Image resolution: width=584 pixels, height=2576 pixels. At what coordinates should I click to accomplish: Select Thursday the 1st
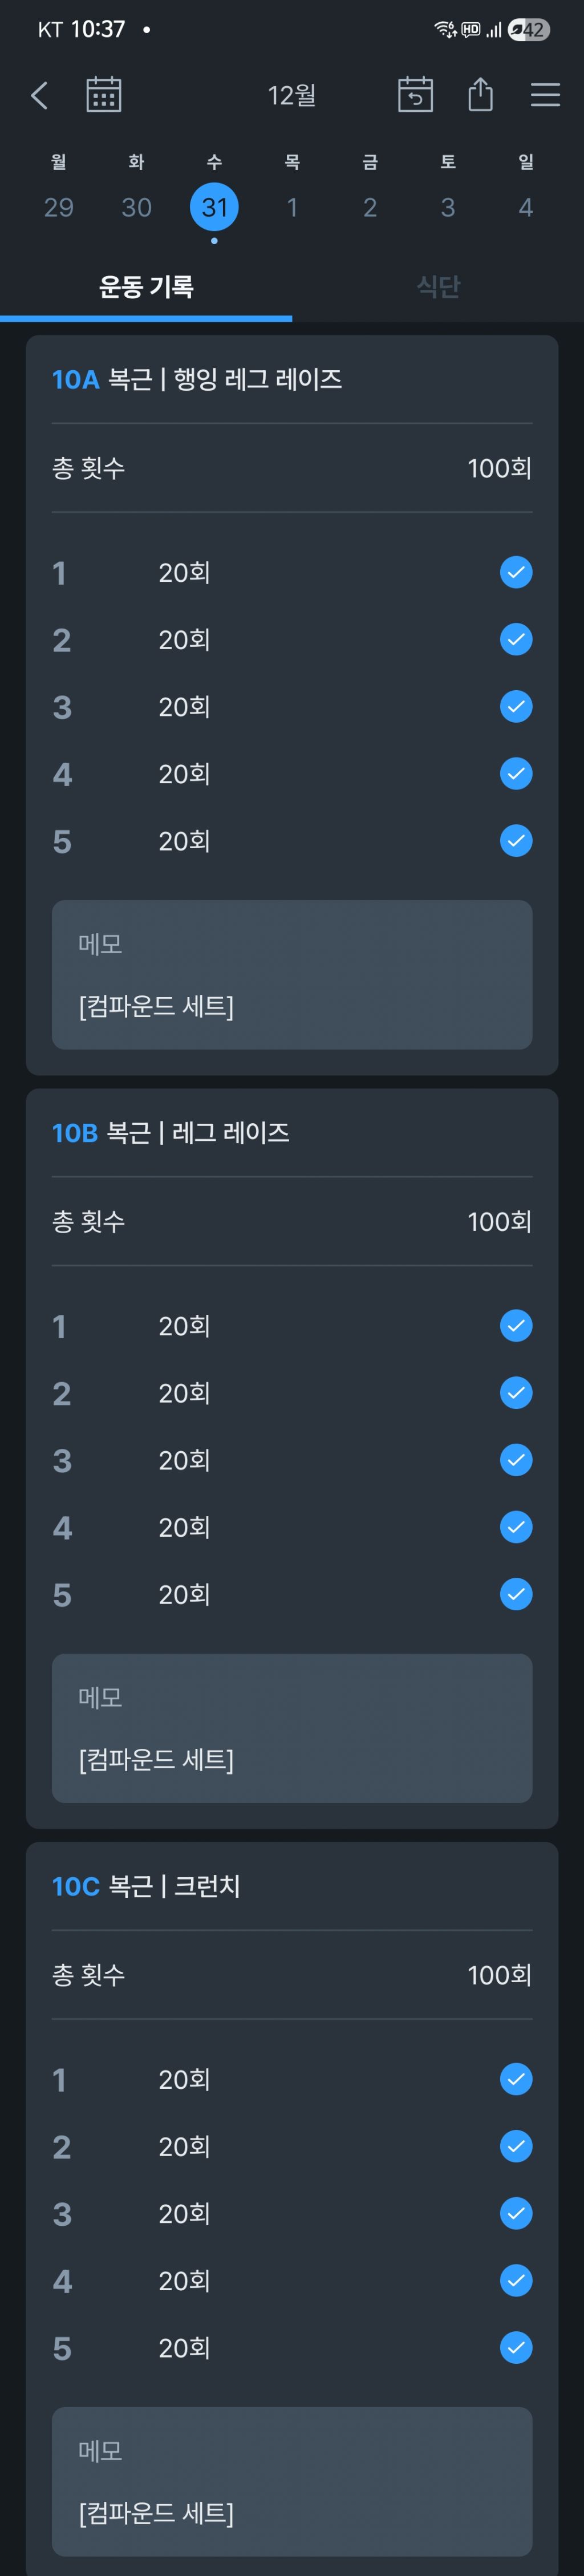pyautogui.click(x=292, y=207)
